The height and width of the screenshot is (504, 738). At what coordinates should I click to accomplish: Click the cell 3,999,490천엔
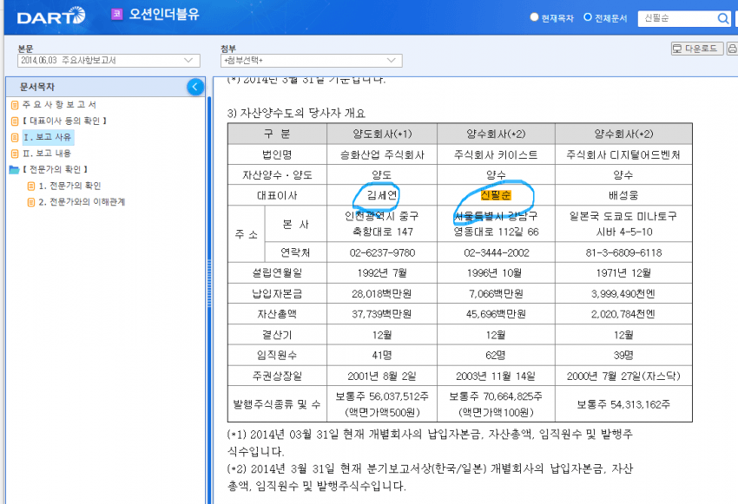623,294
